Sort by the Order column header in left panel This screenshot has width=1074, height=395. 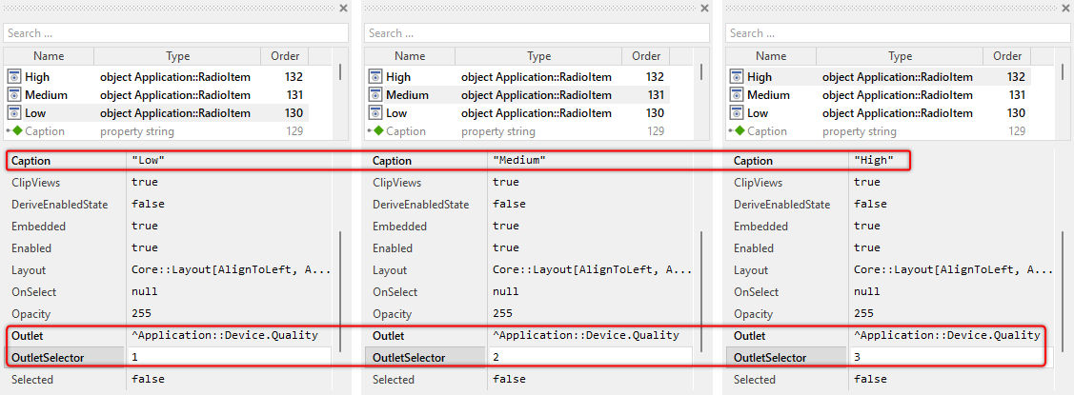(x=285, y=57)
